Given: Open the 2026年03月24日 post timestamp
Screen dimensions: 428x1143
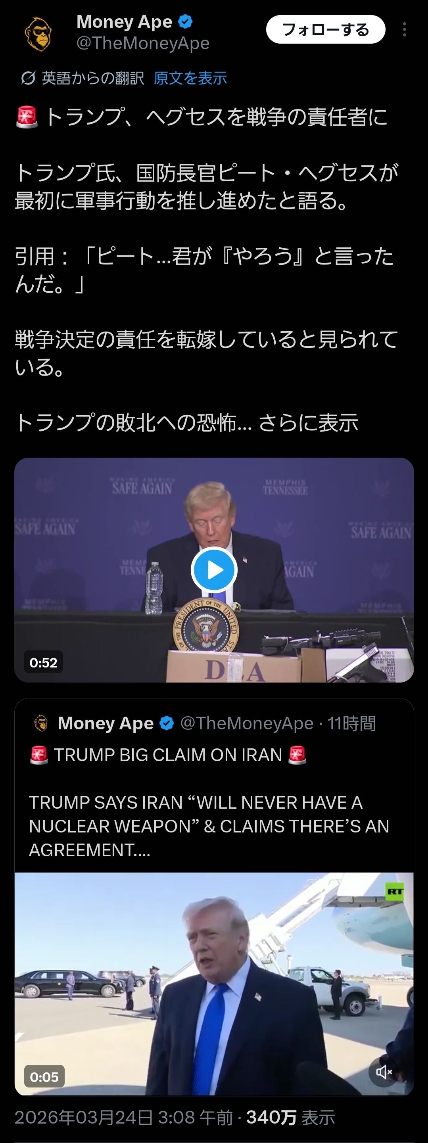Looking at the screenshot, I should click(123, 1118).
